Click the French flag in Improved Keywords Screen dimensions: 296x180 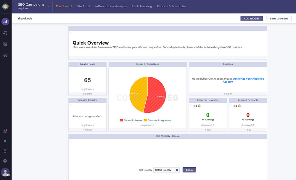tap(195, 106)
